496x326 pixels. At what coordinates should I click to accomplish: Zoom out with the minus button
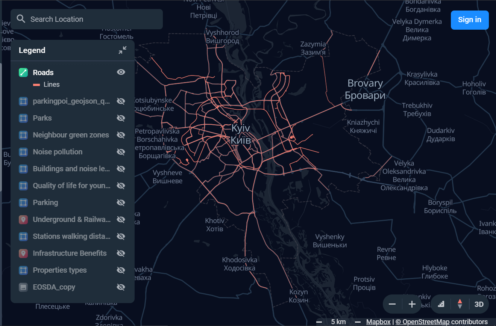392,304
